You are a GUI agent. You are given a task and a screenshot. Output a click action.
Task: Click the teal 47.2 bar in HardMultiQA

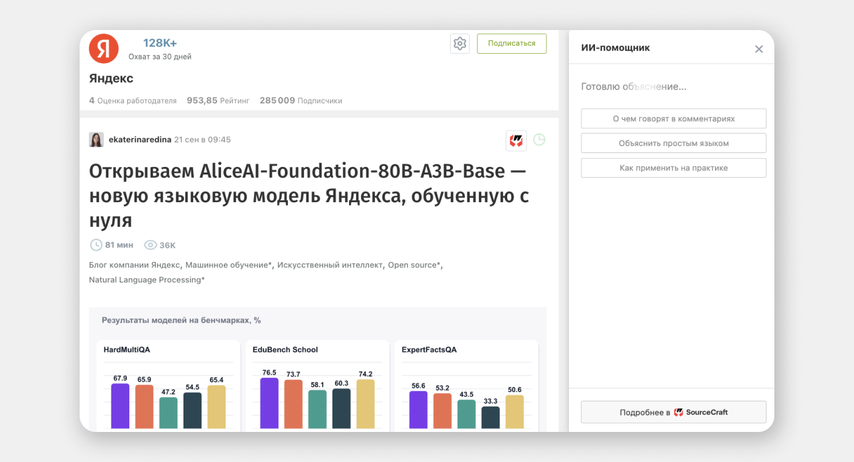pos(168,413)
